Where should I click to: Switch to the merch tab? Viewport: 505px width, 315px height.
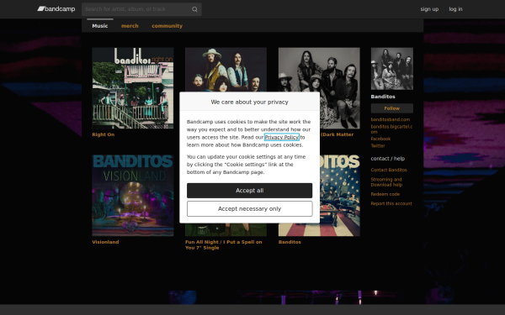click(x=130, y=26)
